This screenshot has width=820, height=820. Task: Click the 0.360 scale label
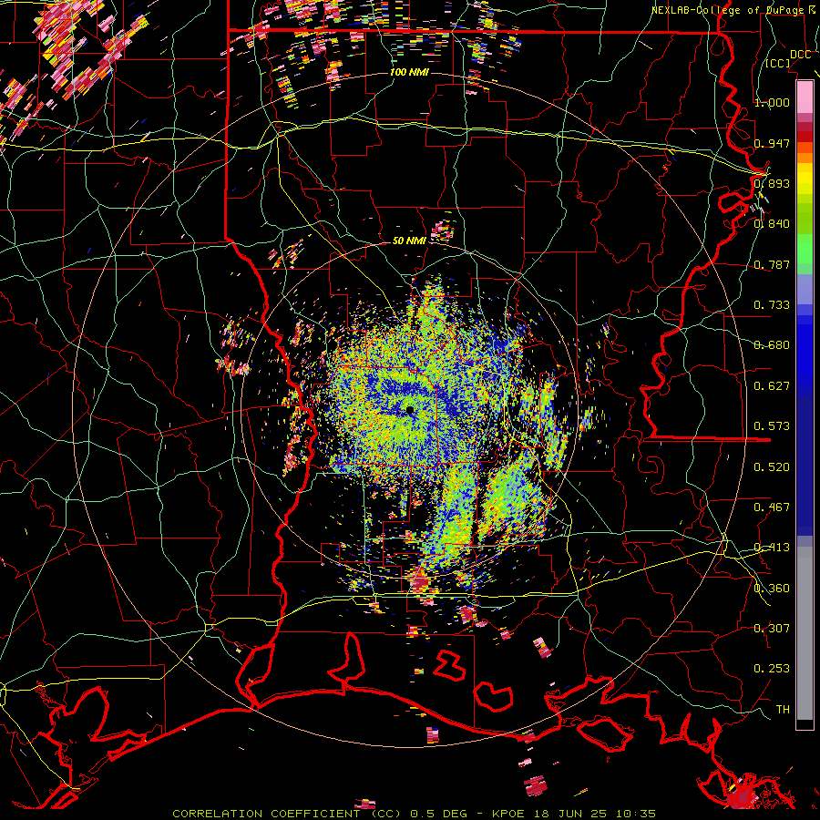[x=772, y=589]
